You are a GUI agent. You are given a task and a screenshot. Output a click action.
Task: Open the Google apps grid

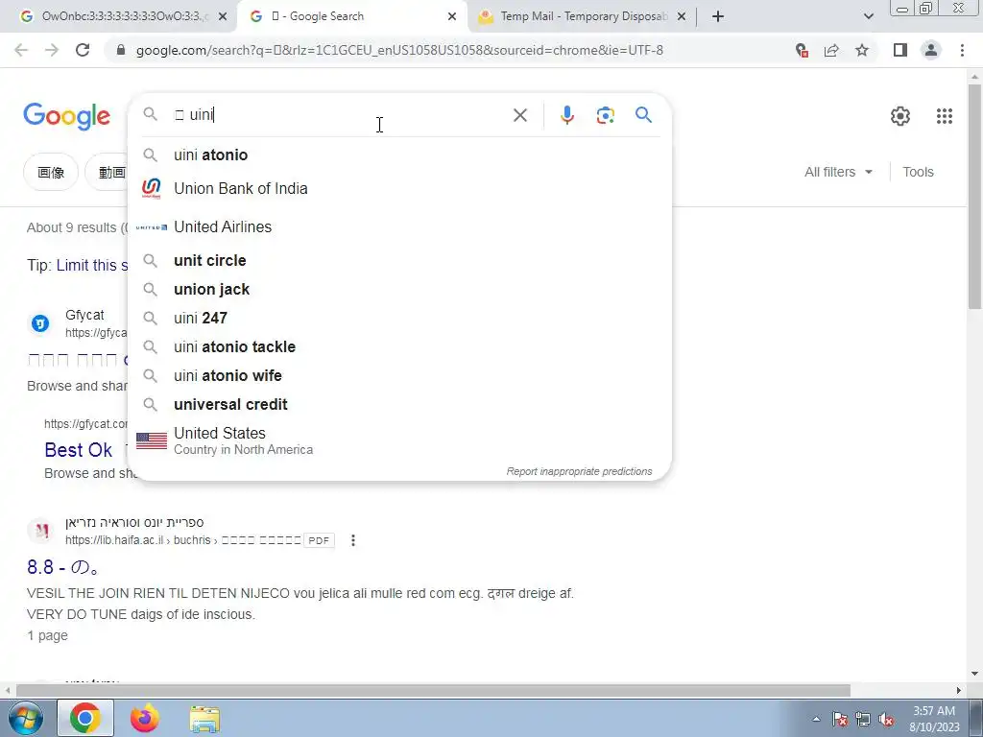pos(945,116)
